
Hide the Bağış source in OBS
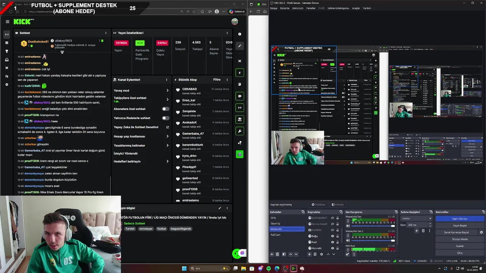tap(333, 236)
